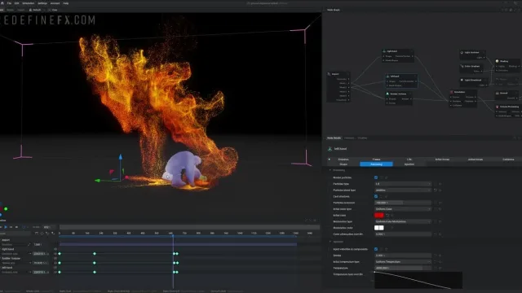522x293 pixels.
Task: Open the Edit menu
Action: point(16,3)
